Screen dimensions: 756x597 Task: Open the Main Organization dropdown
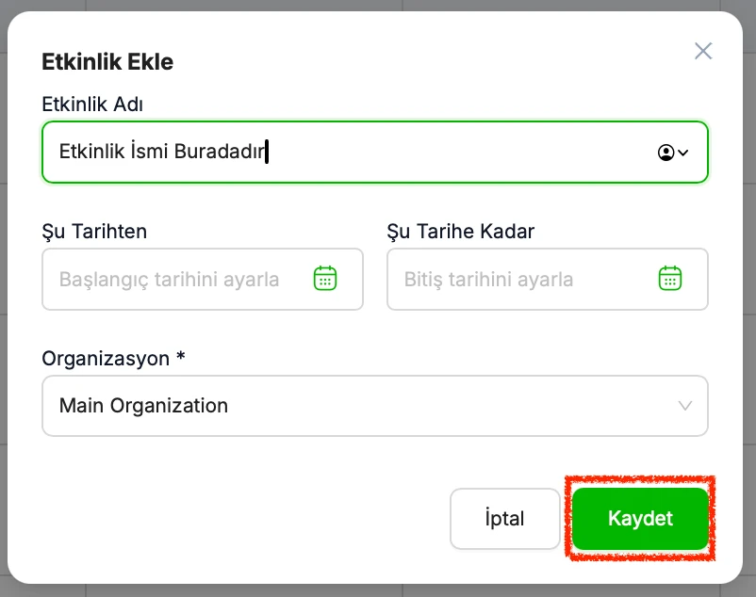(x=374, y=406)
